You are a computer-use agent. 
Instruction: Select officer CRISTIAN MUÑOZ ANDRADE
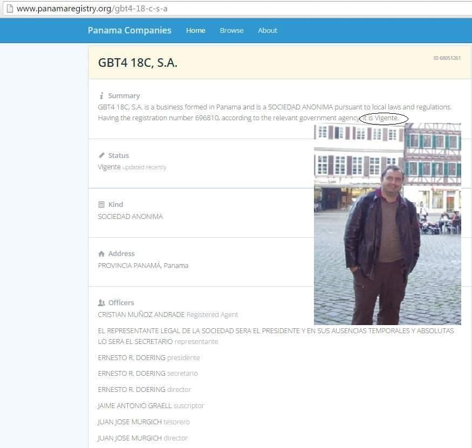pos(141,314)
